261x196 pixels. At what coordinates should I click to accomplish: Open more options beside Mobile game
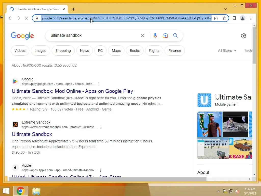[238, 104]
